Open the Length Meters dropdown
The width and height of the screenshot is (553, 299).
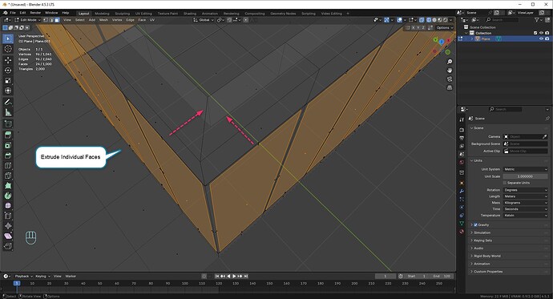pos(525,196)
